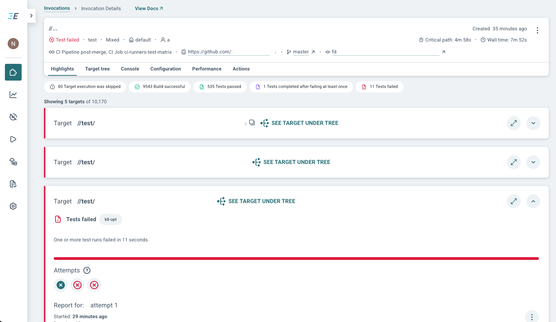Open the master branch link

point(301,52)
